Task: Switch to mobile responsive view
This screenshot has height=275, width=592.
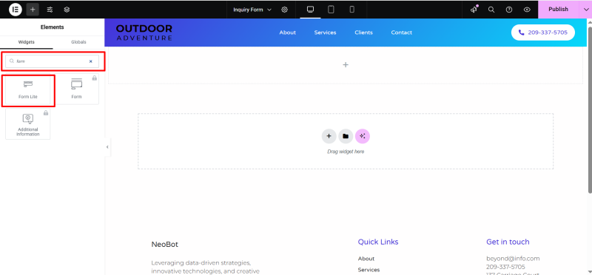Action: (x=352, y=10)
